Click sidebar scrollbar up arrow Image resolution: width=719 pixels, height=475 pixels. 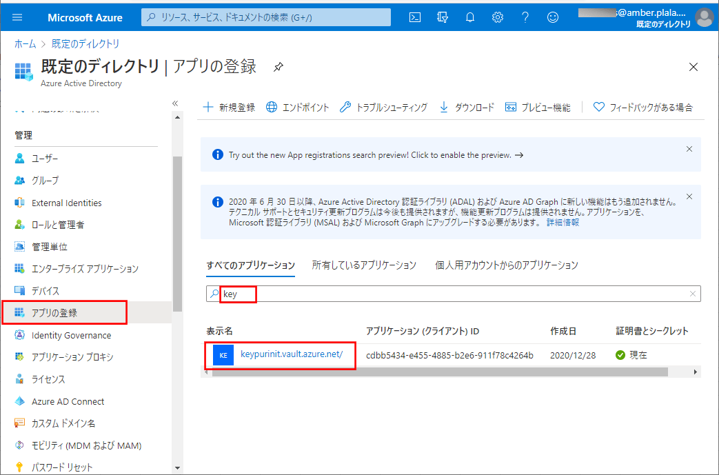177,117
